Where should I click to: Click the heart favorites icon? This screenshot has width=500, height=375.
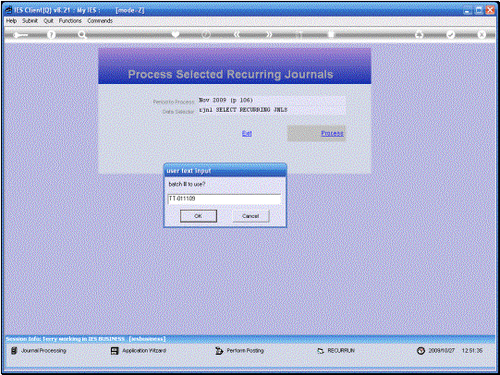176,34
